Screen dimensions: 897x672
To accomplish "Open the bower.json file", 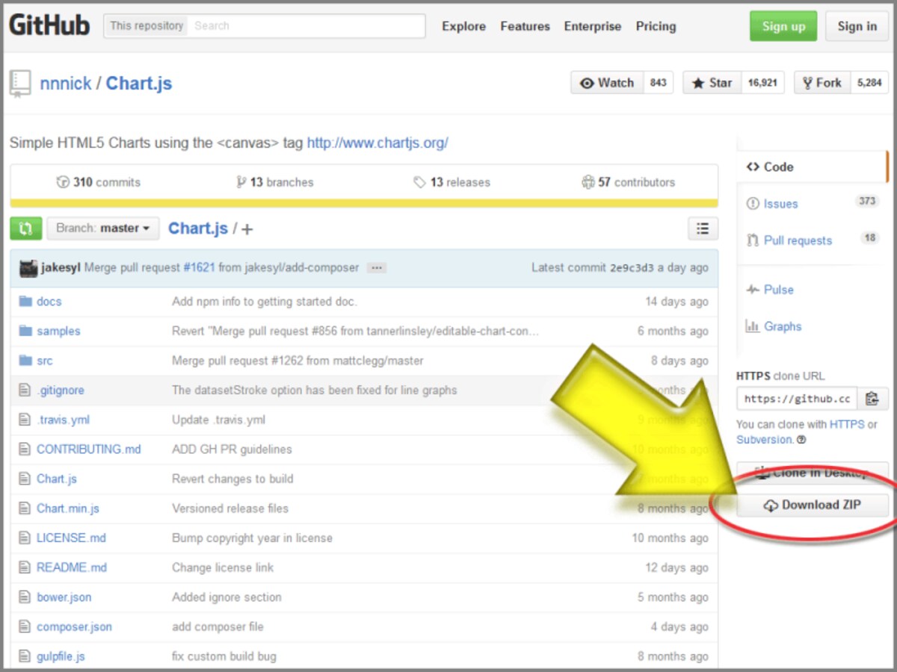I will (x=64, y=597).
